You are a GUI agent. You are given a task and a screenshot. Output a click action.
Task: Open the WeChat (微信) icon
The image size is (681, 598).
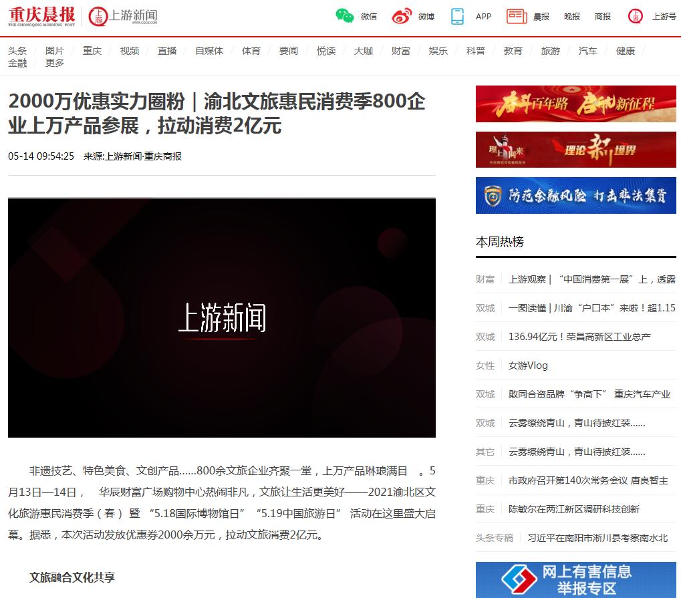click(345, 17)
